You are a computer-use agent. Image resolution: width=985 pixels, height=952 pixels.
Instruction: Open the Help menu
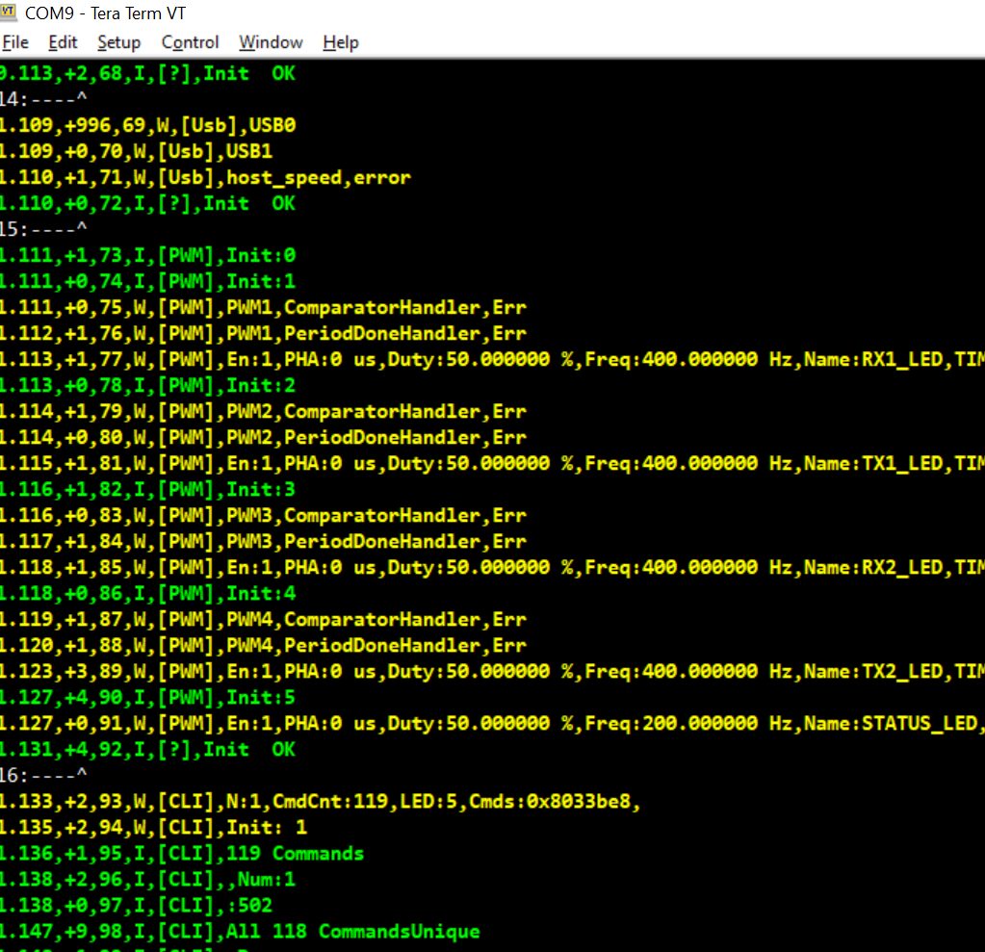pos(341,42)
